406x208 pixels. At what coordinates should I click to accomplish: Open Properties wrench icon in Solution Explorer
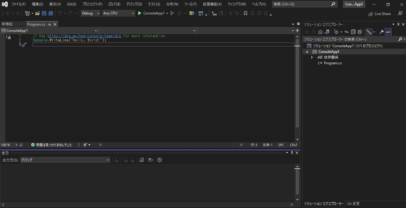coord(381,32)
